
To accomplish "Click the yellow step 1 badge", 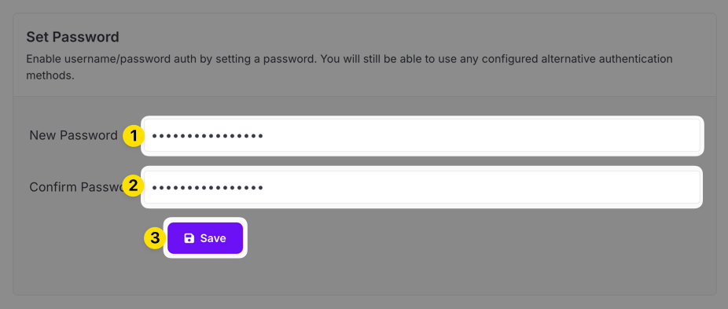I will click(133, 136).
